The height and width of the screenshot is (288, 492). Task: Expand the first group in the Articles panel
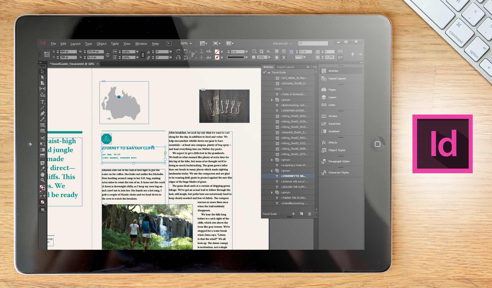(272, 100)
